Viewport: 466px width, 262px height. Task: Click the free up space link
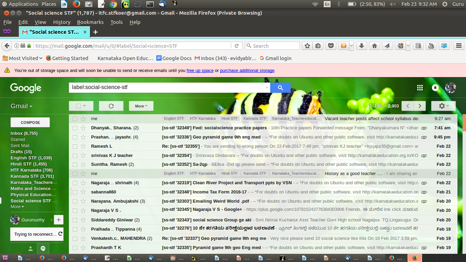pyautogui.click(x=200, y=70)
